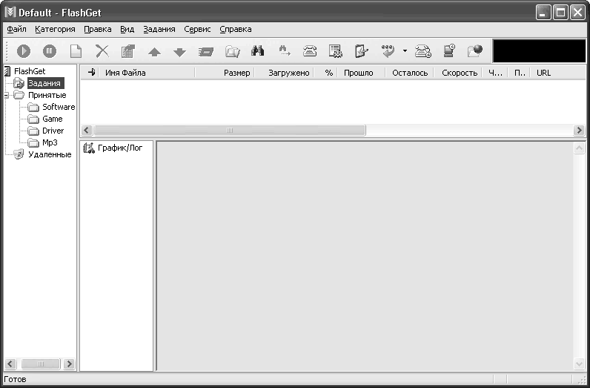
Task: Click the binoculars Find icon
Action: coord(258,51)
